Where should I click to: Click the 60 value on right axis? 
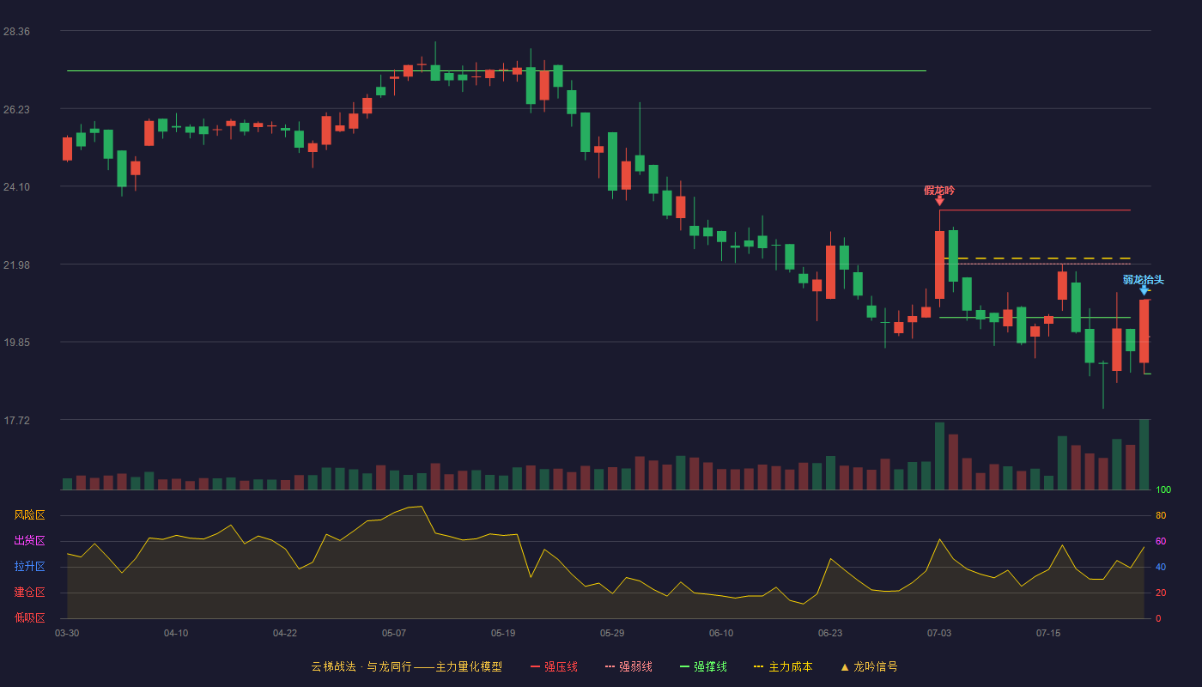(1161, 541)
